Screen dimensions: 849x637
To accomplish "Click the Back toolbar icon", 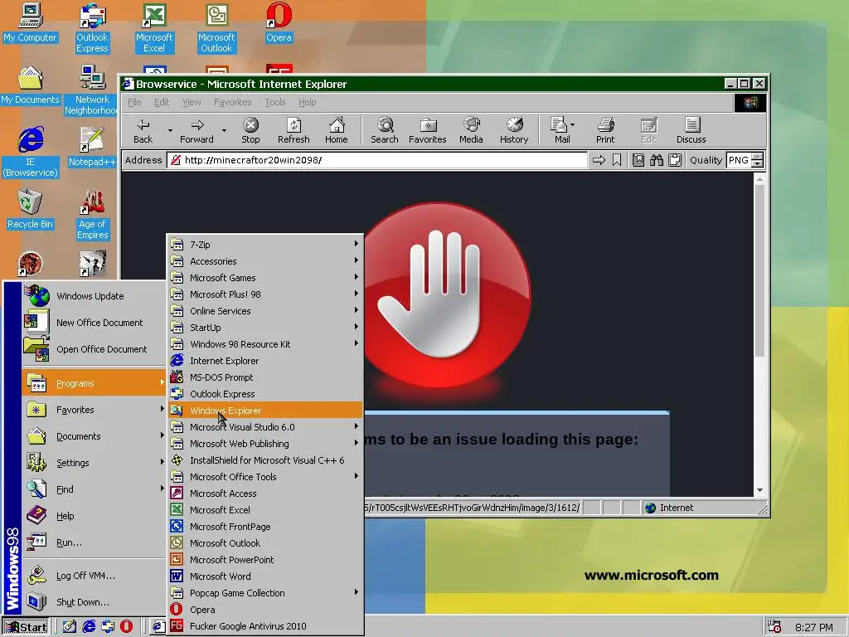I will [x=143, y=130].
